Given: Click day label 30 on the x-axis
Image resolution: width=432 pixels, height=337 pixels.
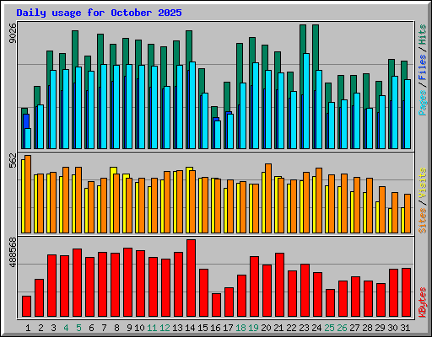Looking at the screenshot, I should [392, 328].
